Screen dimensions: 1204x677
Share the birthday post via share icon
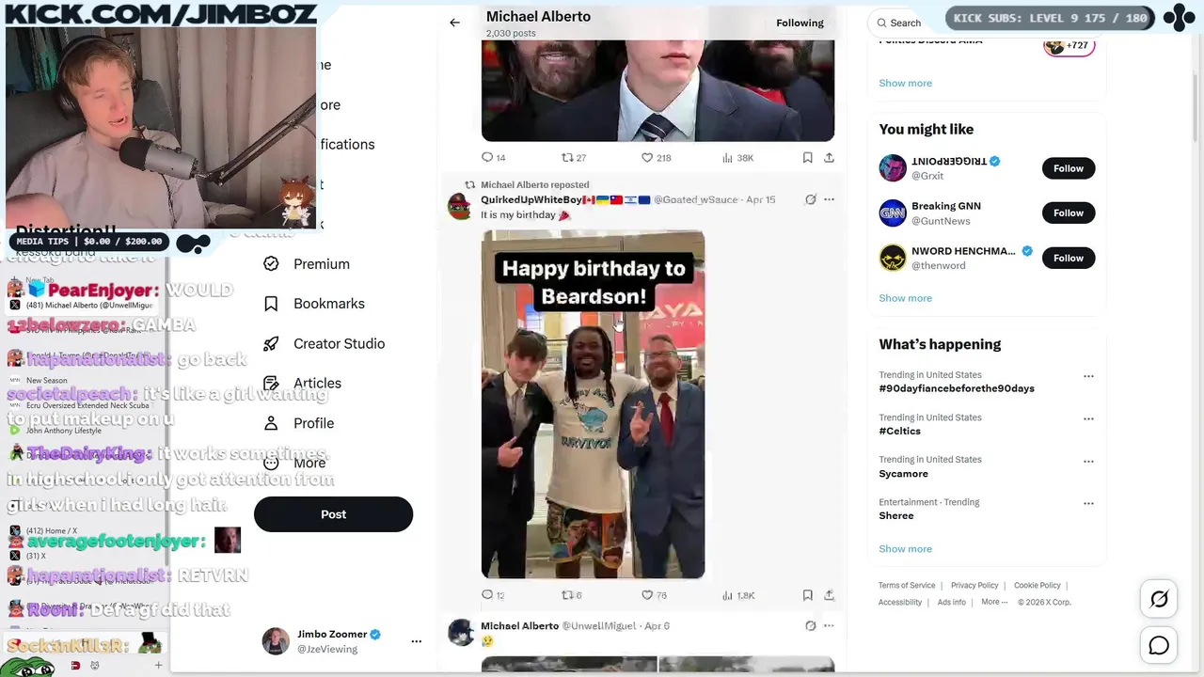point(829,595)
